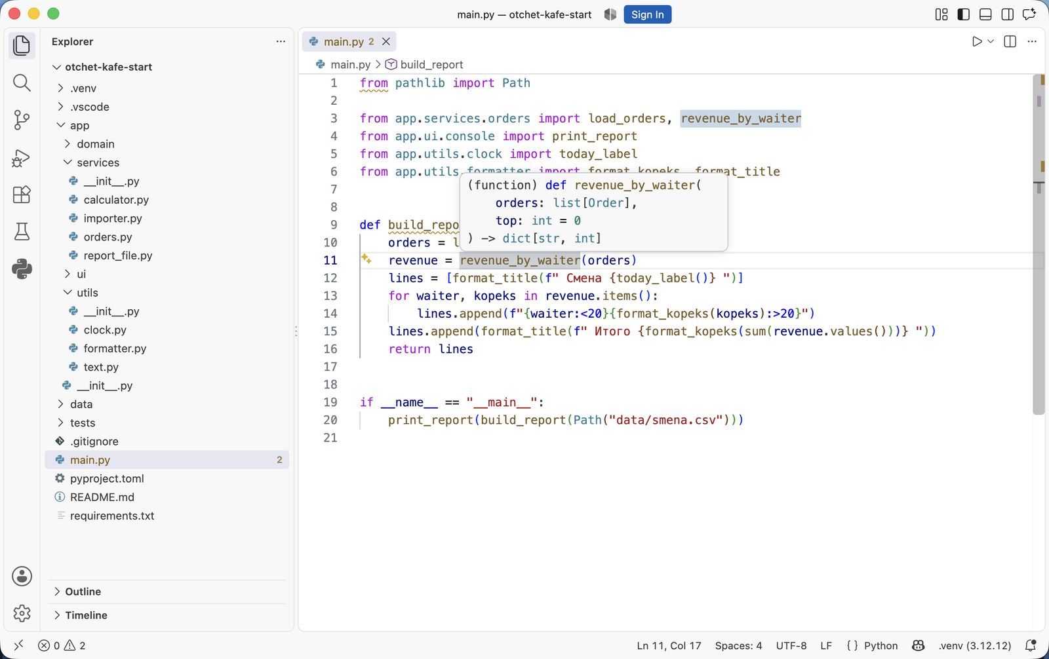Select the .venv (3.12.12) interpreter
The width and height of the screenshot is (1049, 659).
point(975,645)
